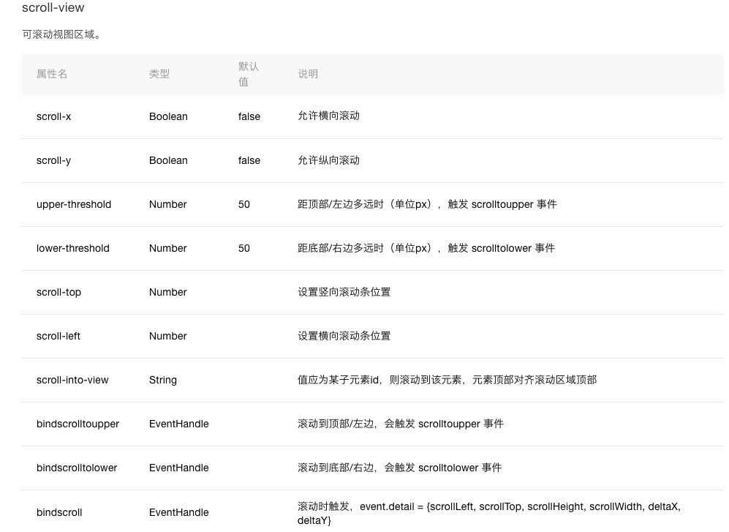This screenshot has height=532, width=729.
Task: Click the lower-threshold attribute cell
Action: point(73,248)
